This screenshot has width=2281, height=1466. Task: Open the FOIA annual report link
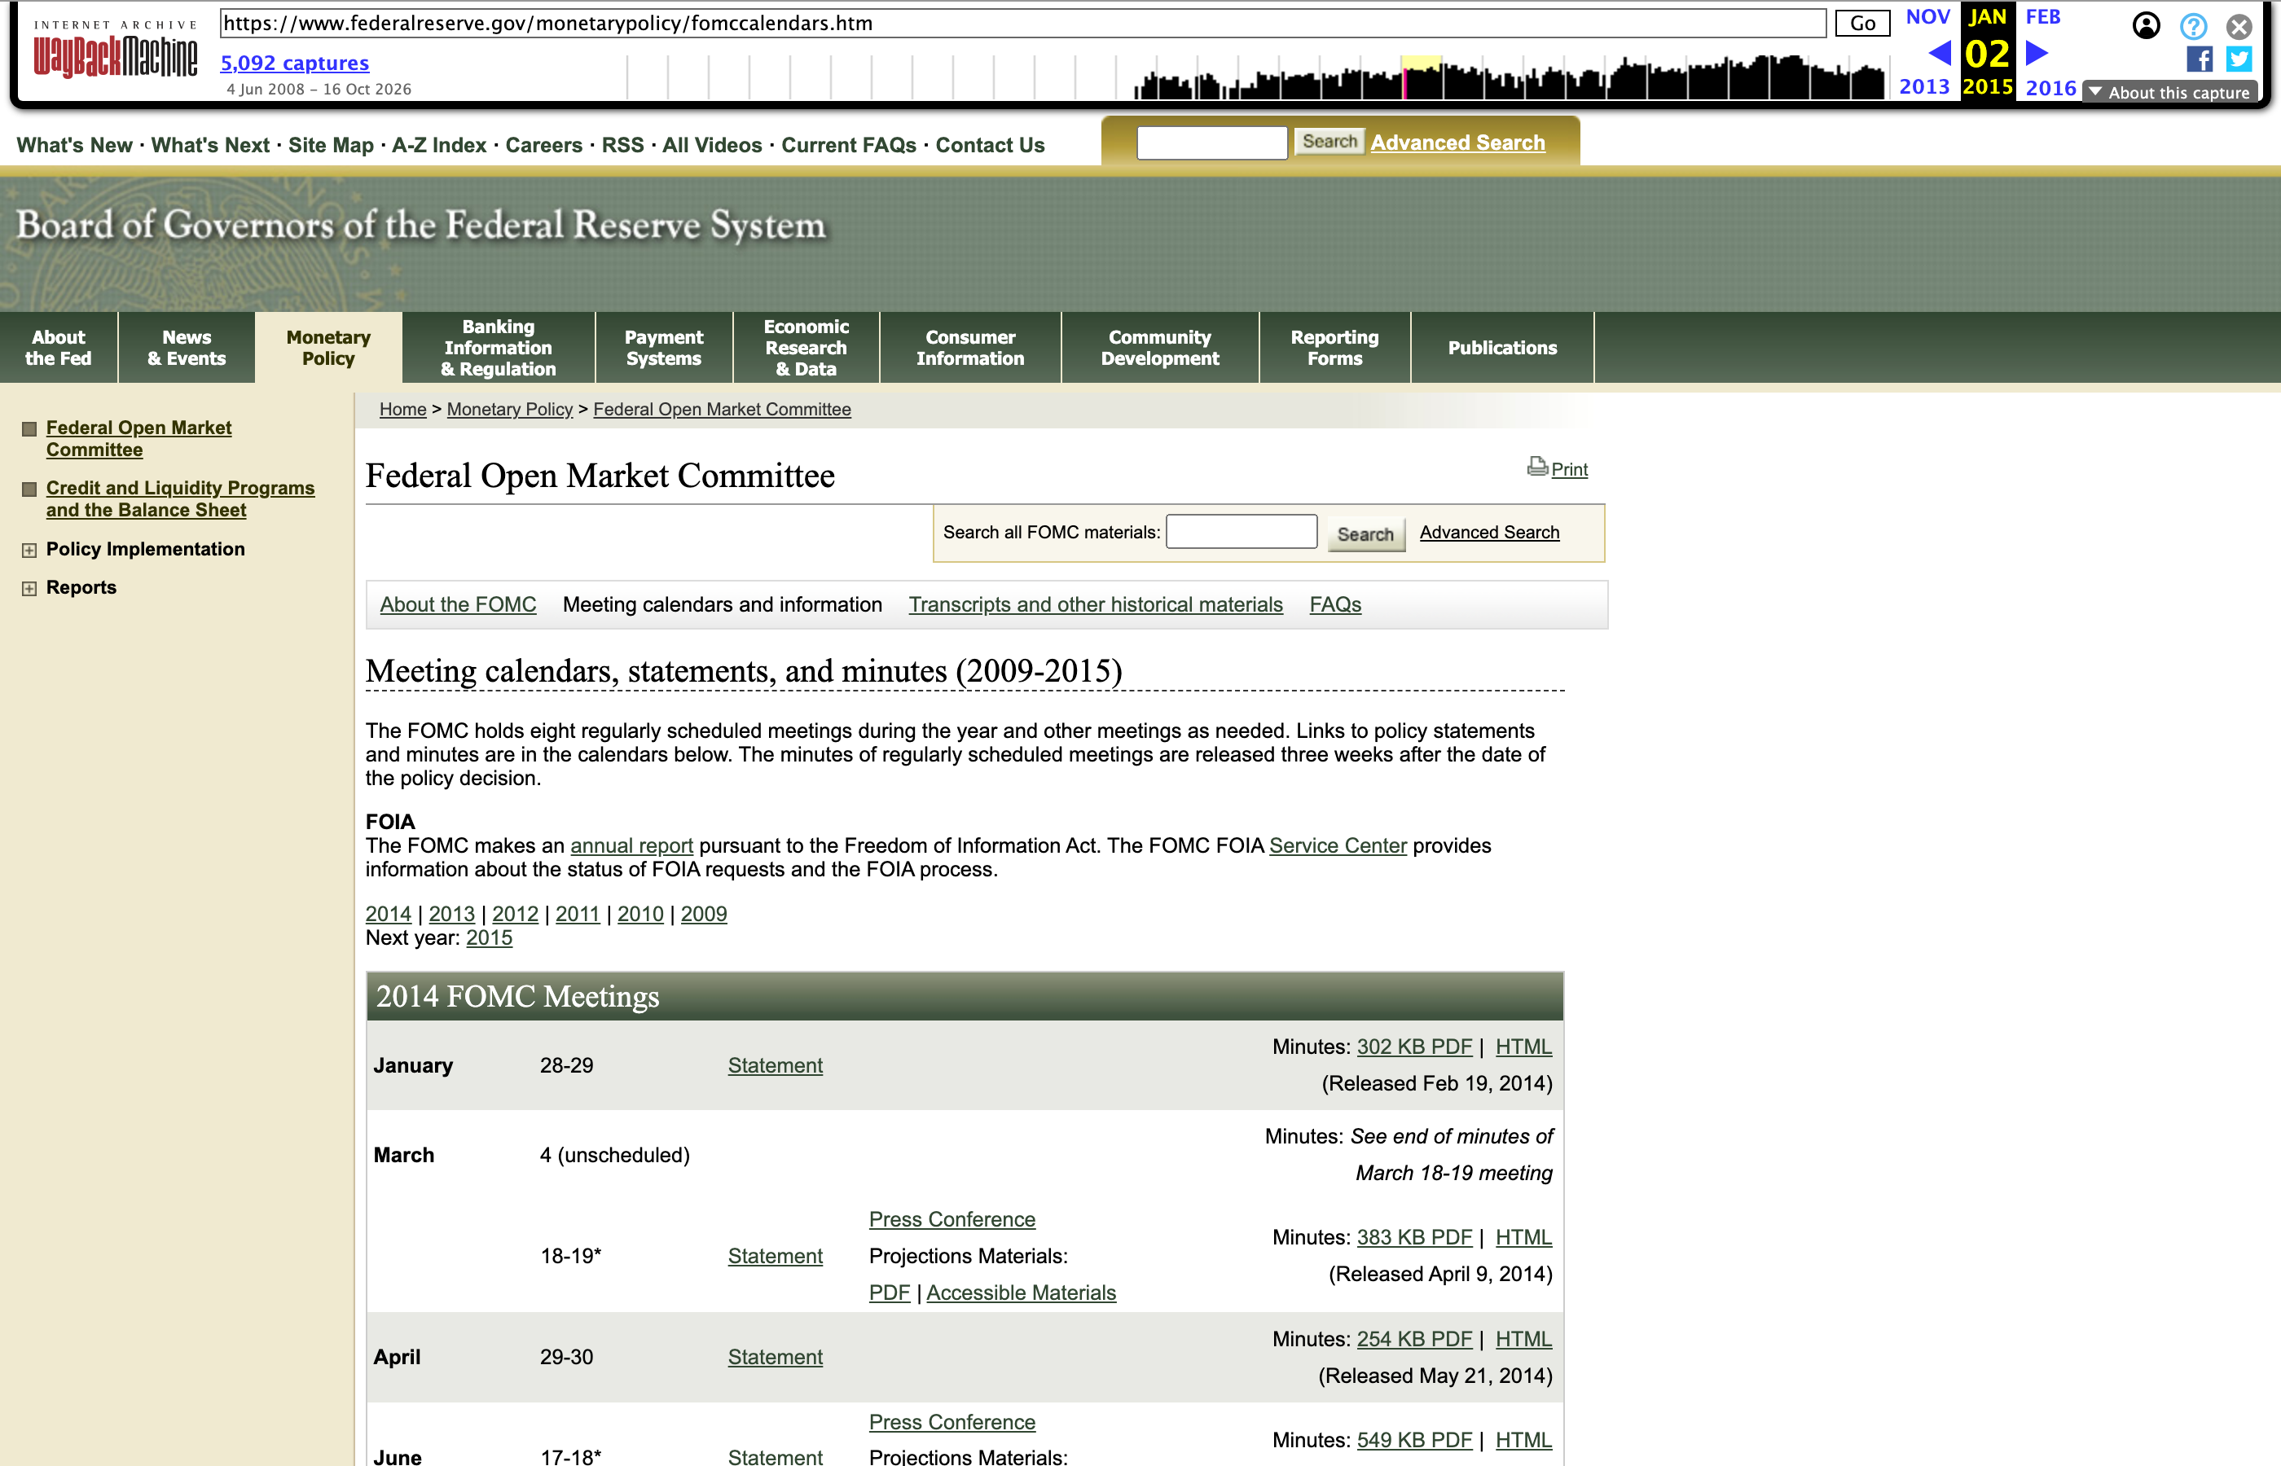coord(631,846)
